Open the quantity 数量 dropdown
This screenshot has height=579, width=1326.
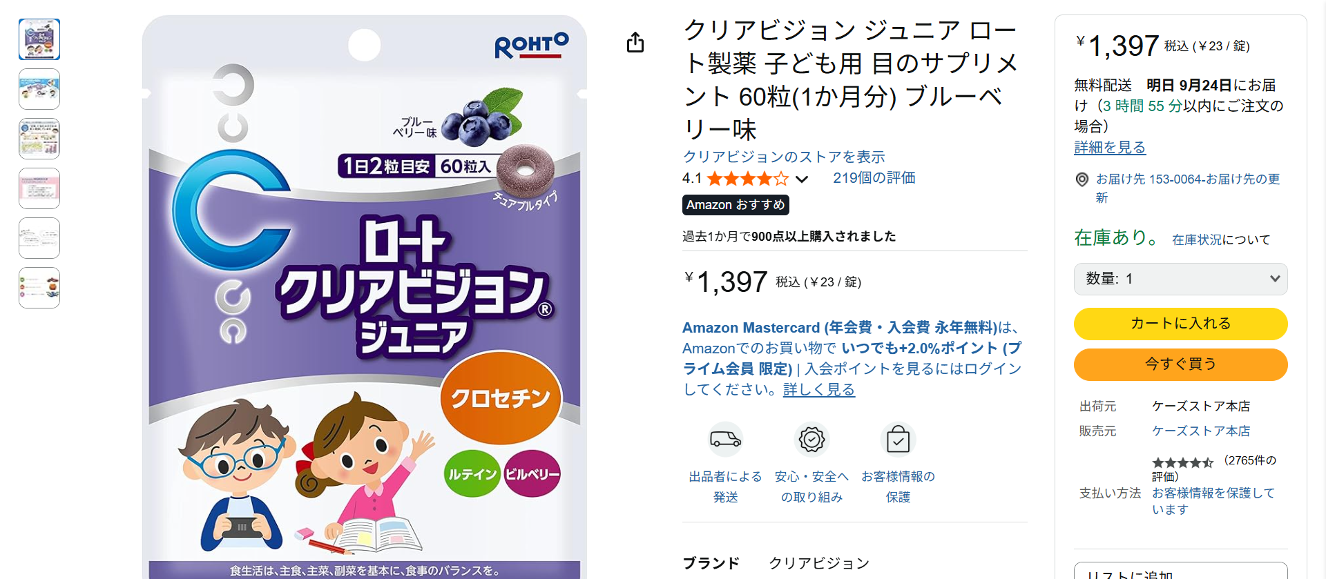tap(1180, 279)
